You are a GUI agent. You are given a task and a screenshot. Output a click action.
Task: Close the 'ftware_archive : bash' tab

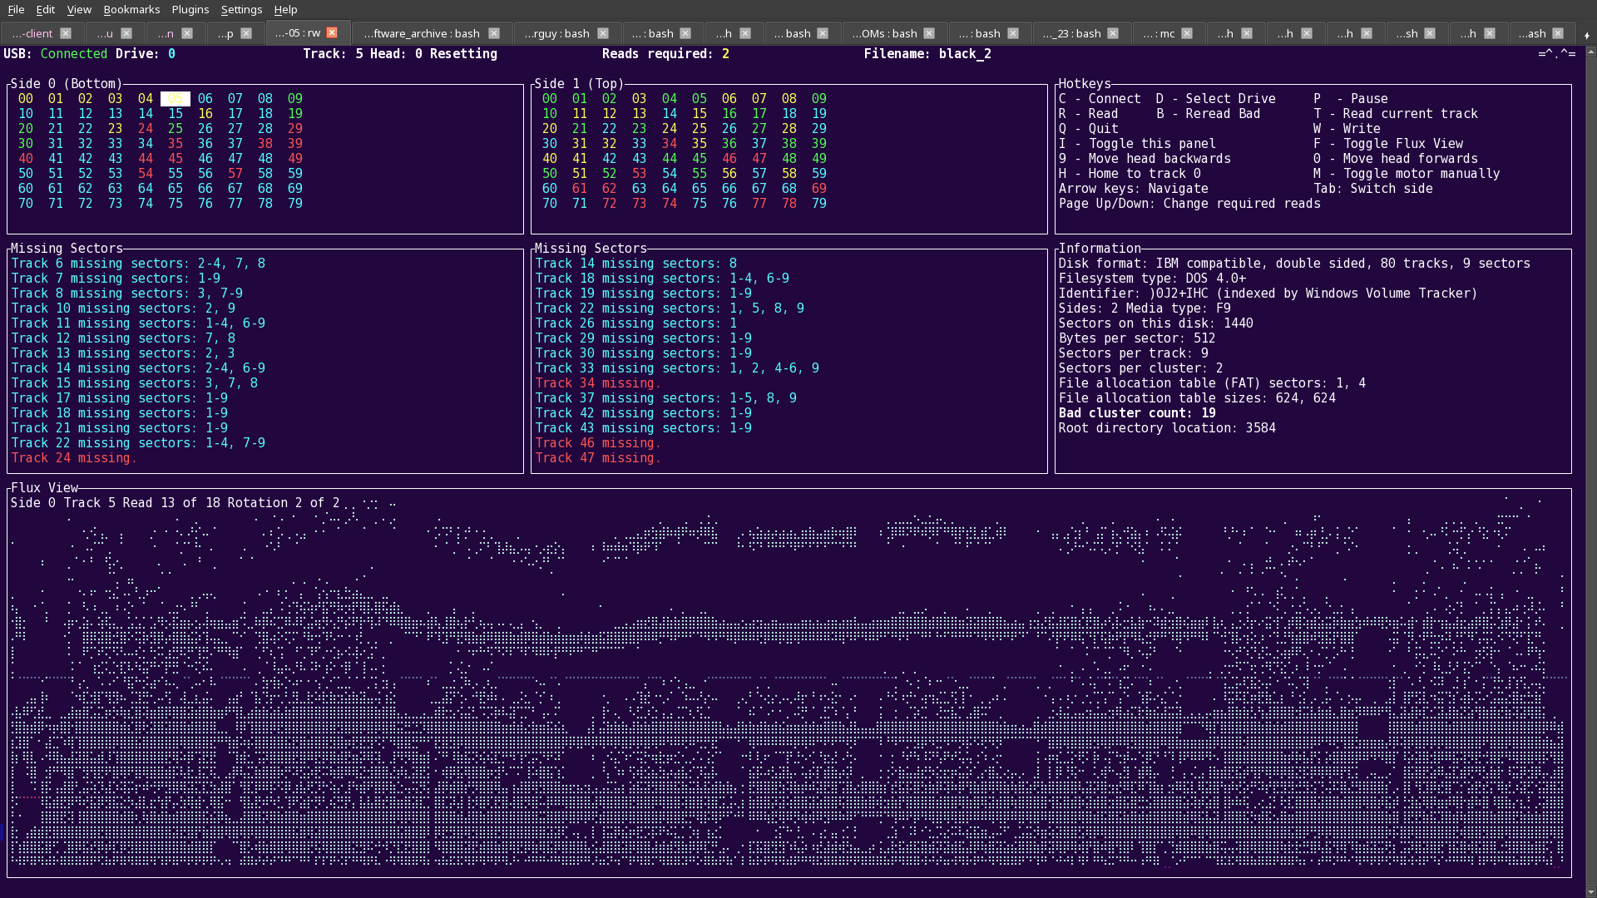(494, 33)
